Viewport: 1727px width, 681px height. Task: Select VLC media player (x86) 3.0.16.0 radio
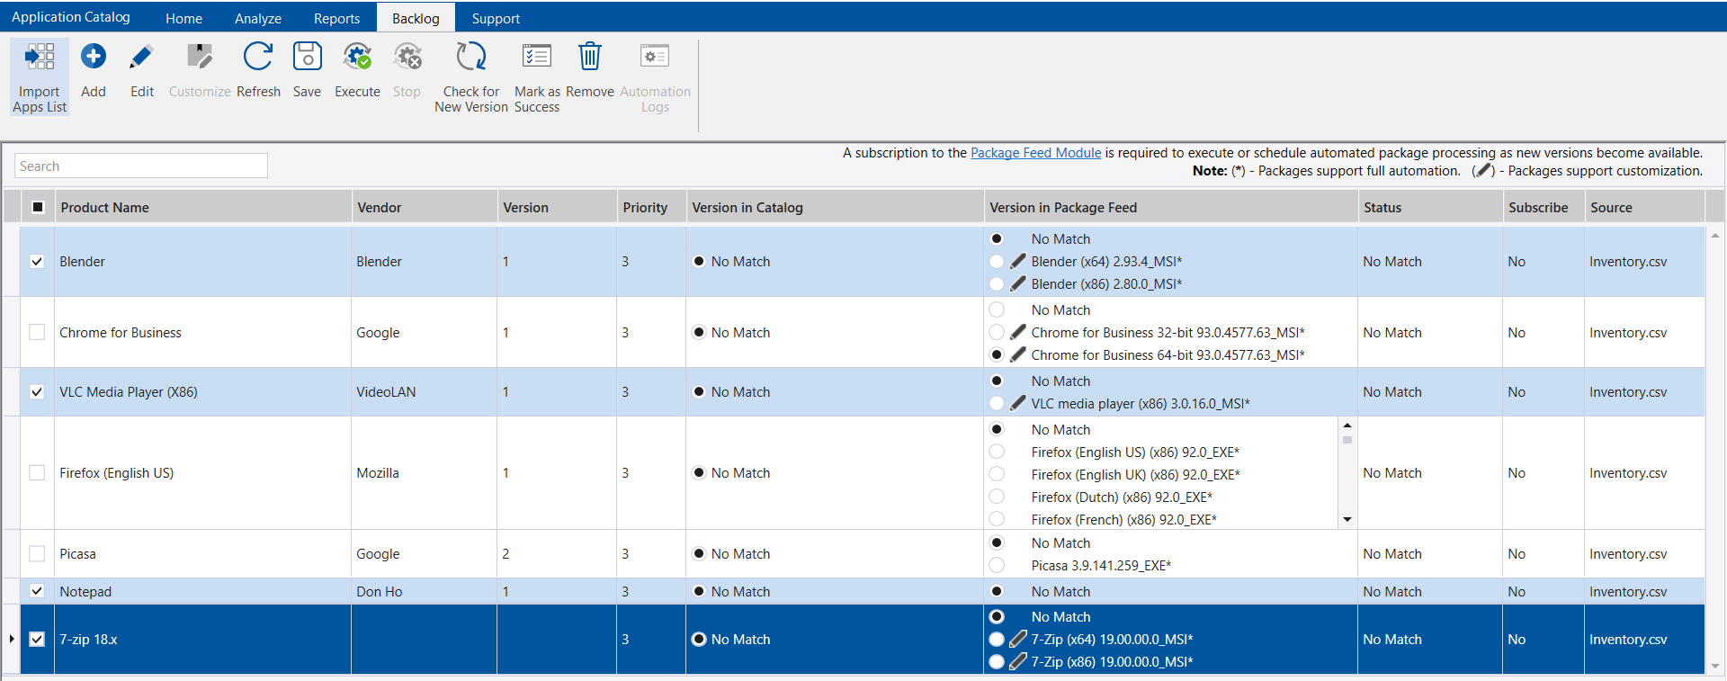pos(997,403)
